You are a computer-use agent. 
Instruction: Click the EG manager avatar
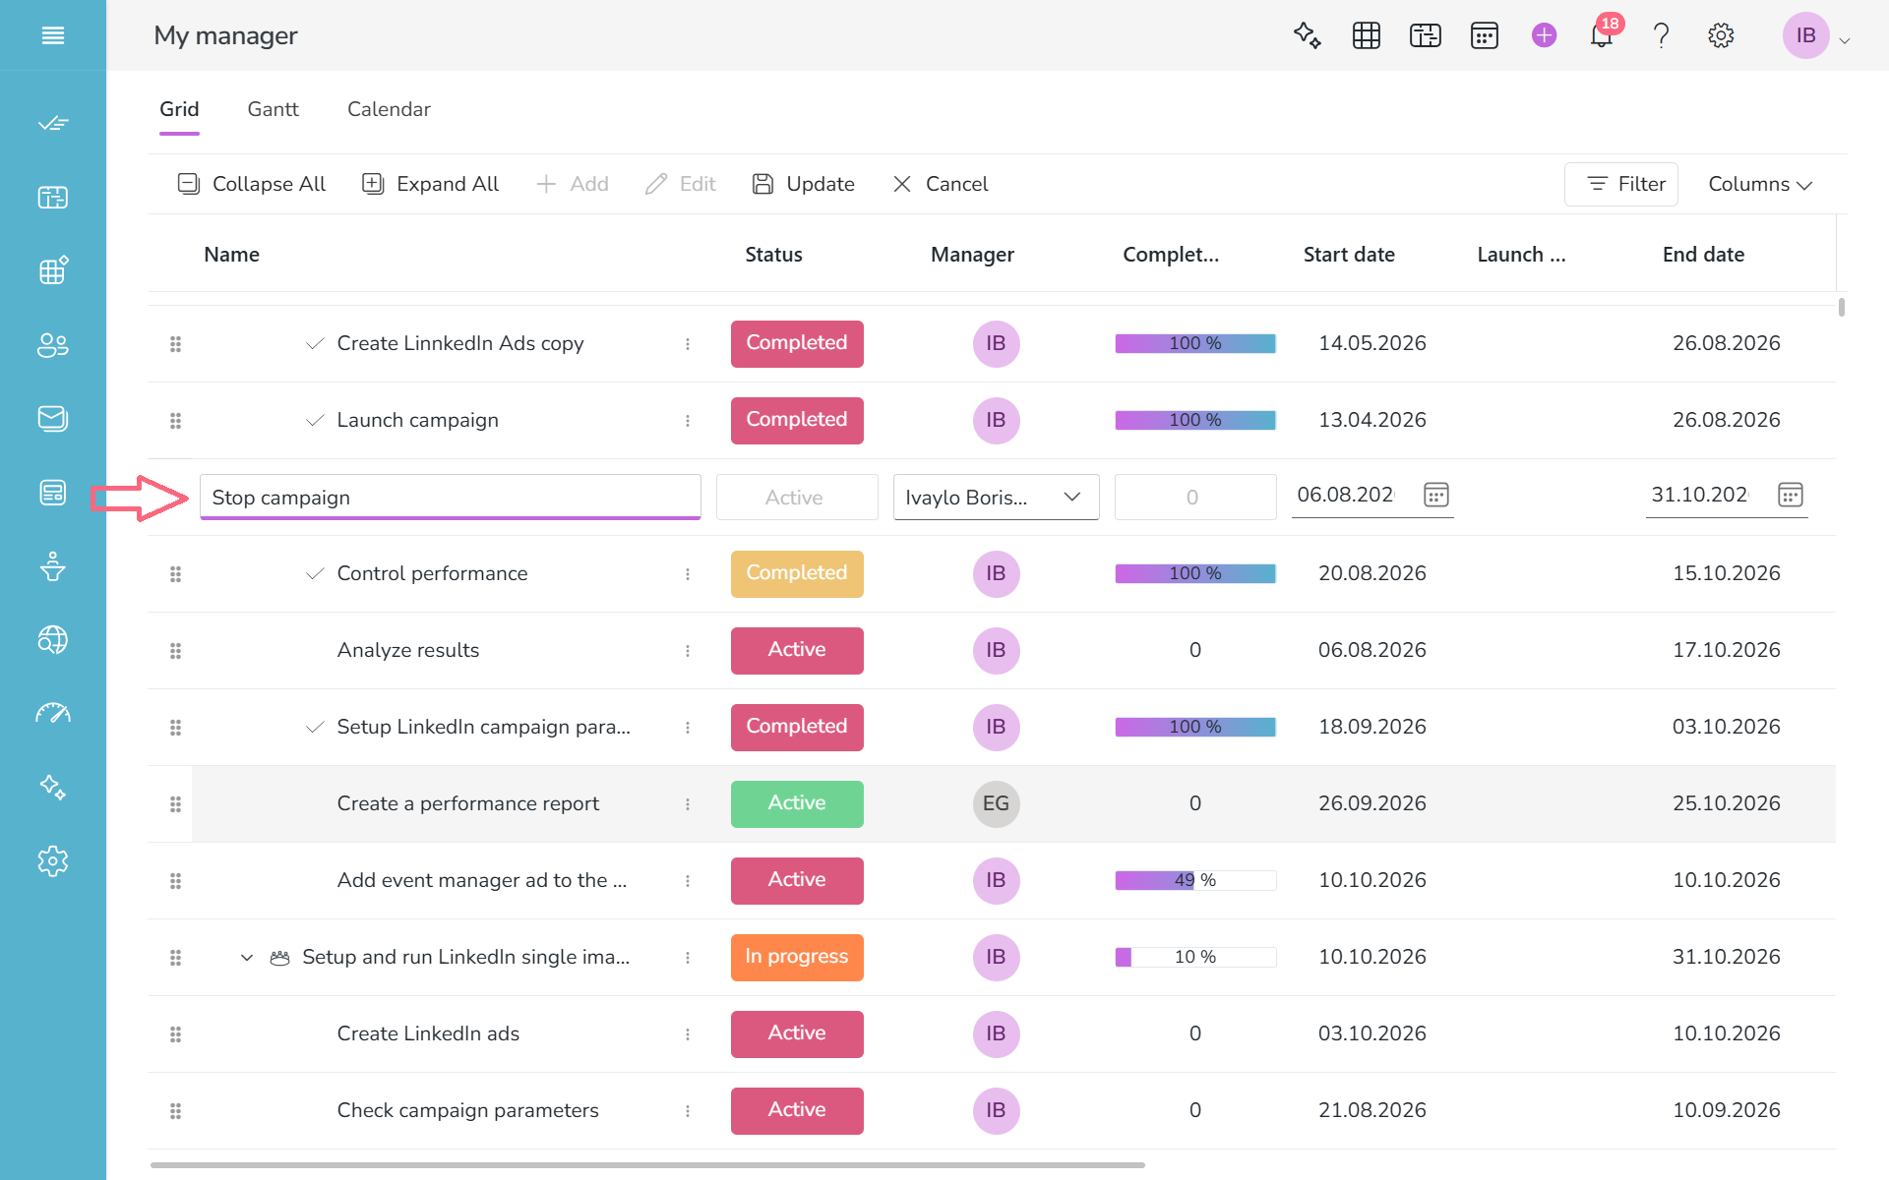(996, 804)
